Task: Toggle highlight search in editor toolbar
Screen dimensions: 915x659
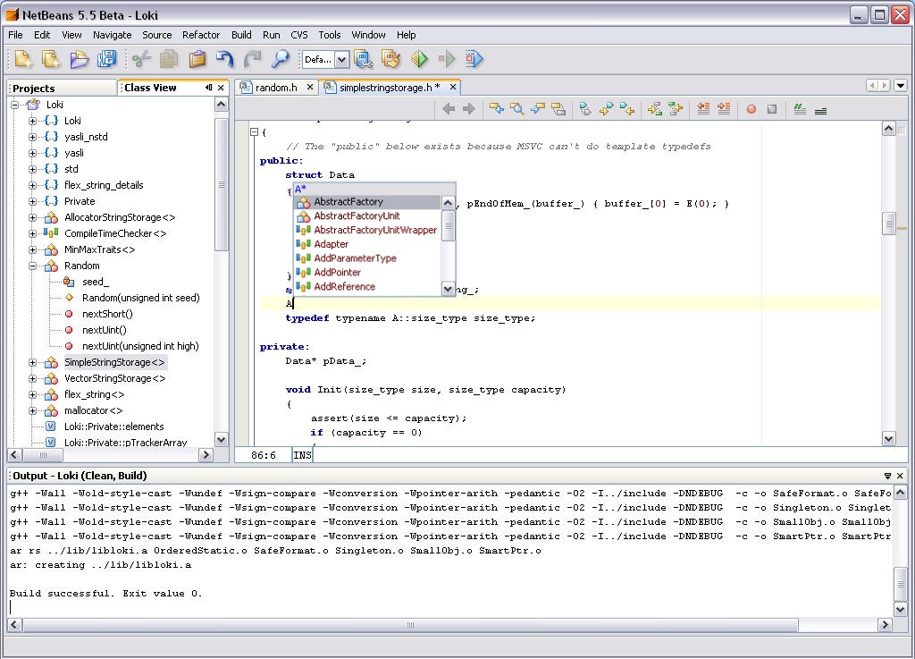Action: (x=558, y=109)
